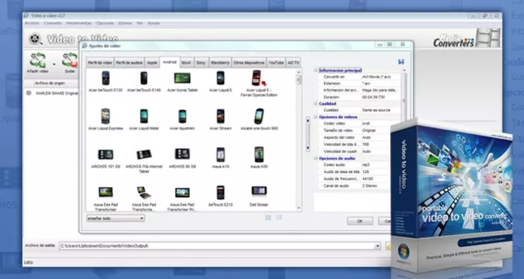Select the ARCHOS 80 G9 device
The width and height of the screenshot is (524, 279).
coord(182,157)
